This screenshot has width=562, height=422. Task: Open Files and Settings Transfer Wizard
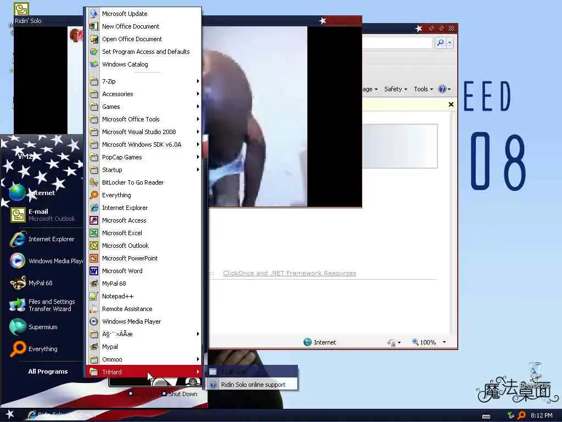click(x=46, y=305)
